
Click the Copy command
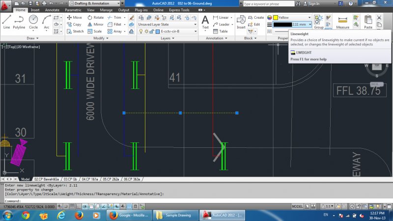[74, 24]
